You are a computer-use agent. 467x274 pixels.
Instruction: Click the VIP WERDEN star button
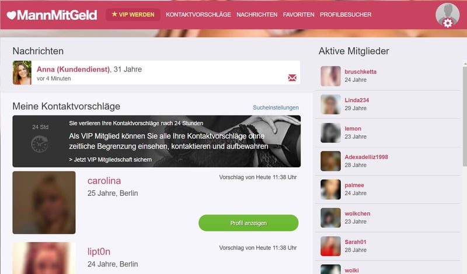133,15
